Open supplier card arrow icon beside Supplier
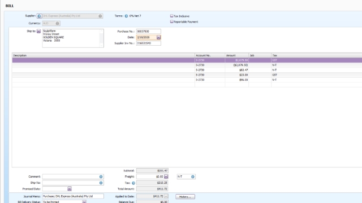The image size is (362, 203). tap(39, 16)
